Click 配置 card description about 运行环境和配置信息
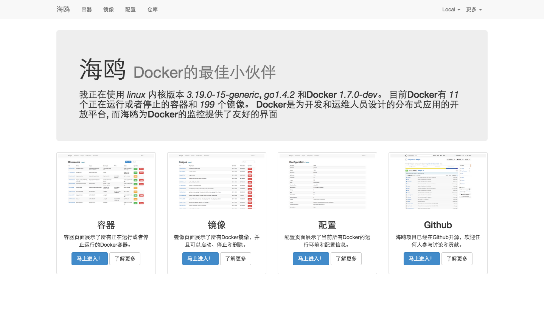 327,241
